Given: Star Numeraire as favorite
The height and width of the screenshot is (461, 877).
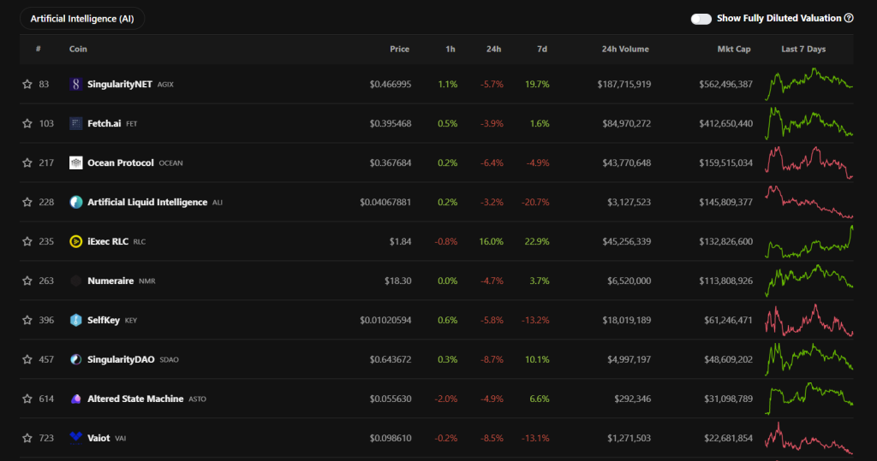Looking at the screenshot, I should point(27,281).
